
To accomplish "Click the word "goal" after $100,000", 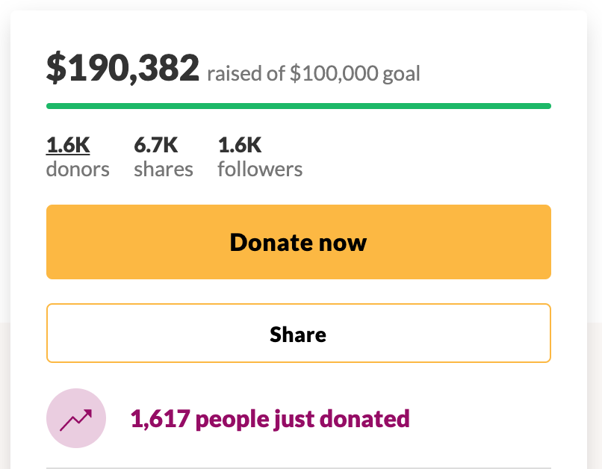I will (400, 74).
